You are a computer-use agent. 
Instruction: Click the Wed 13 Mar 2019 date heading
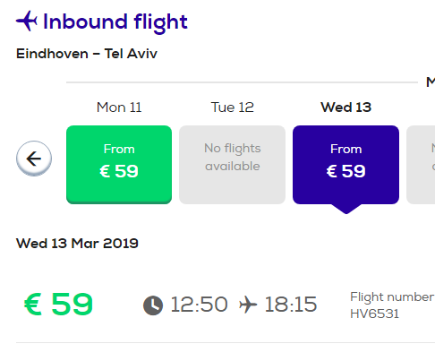[77, 244]
